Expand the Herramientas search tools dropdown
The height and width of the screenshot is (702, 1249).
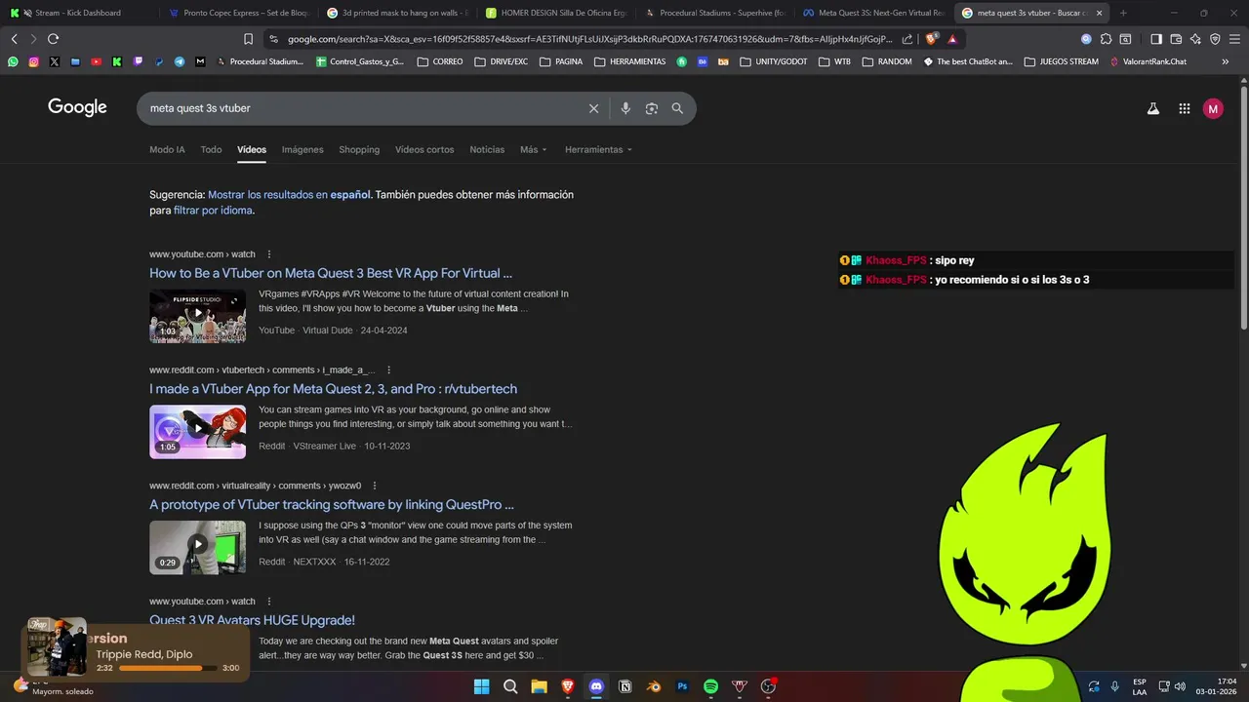pyautogui.click(x=598, y=149)
